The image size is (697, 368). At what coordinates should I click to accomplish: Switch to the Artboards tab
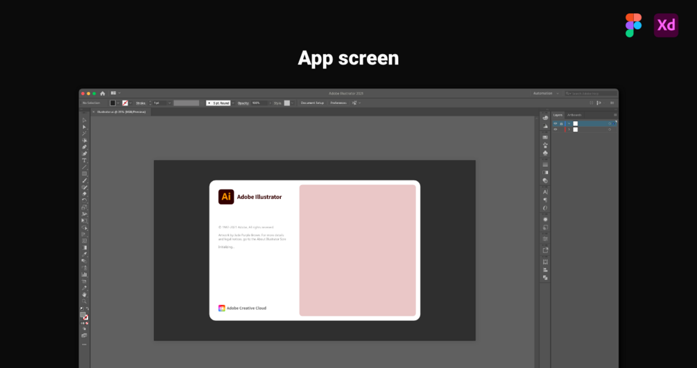coord(574,115)
